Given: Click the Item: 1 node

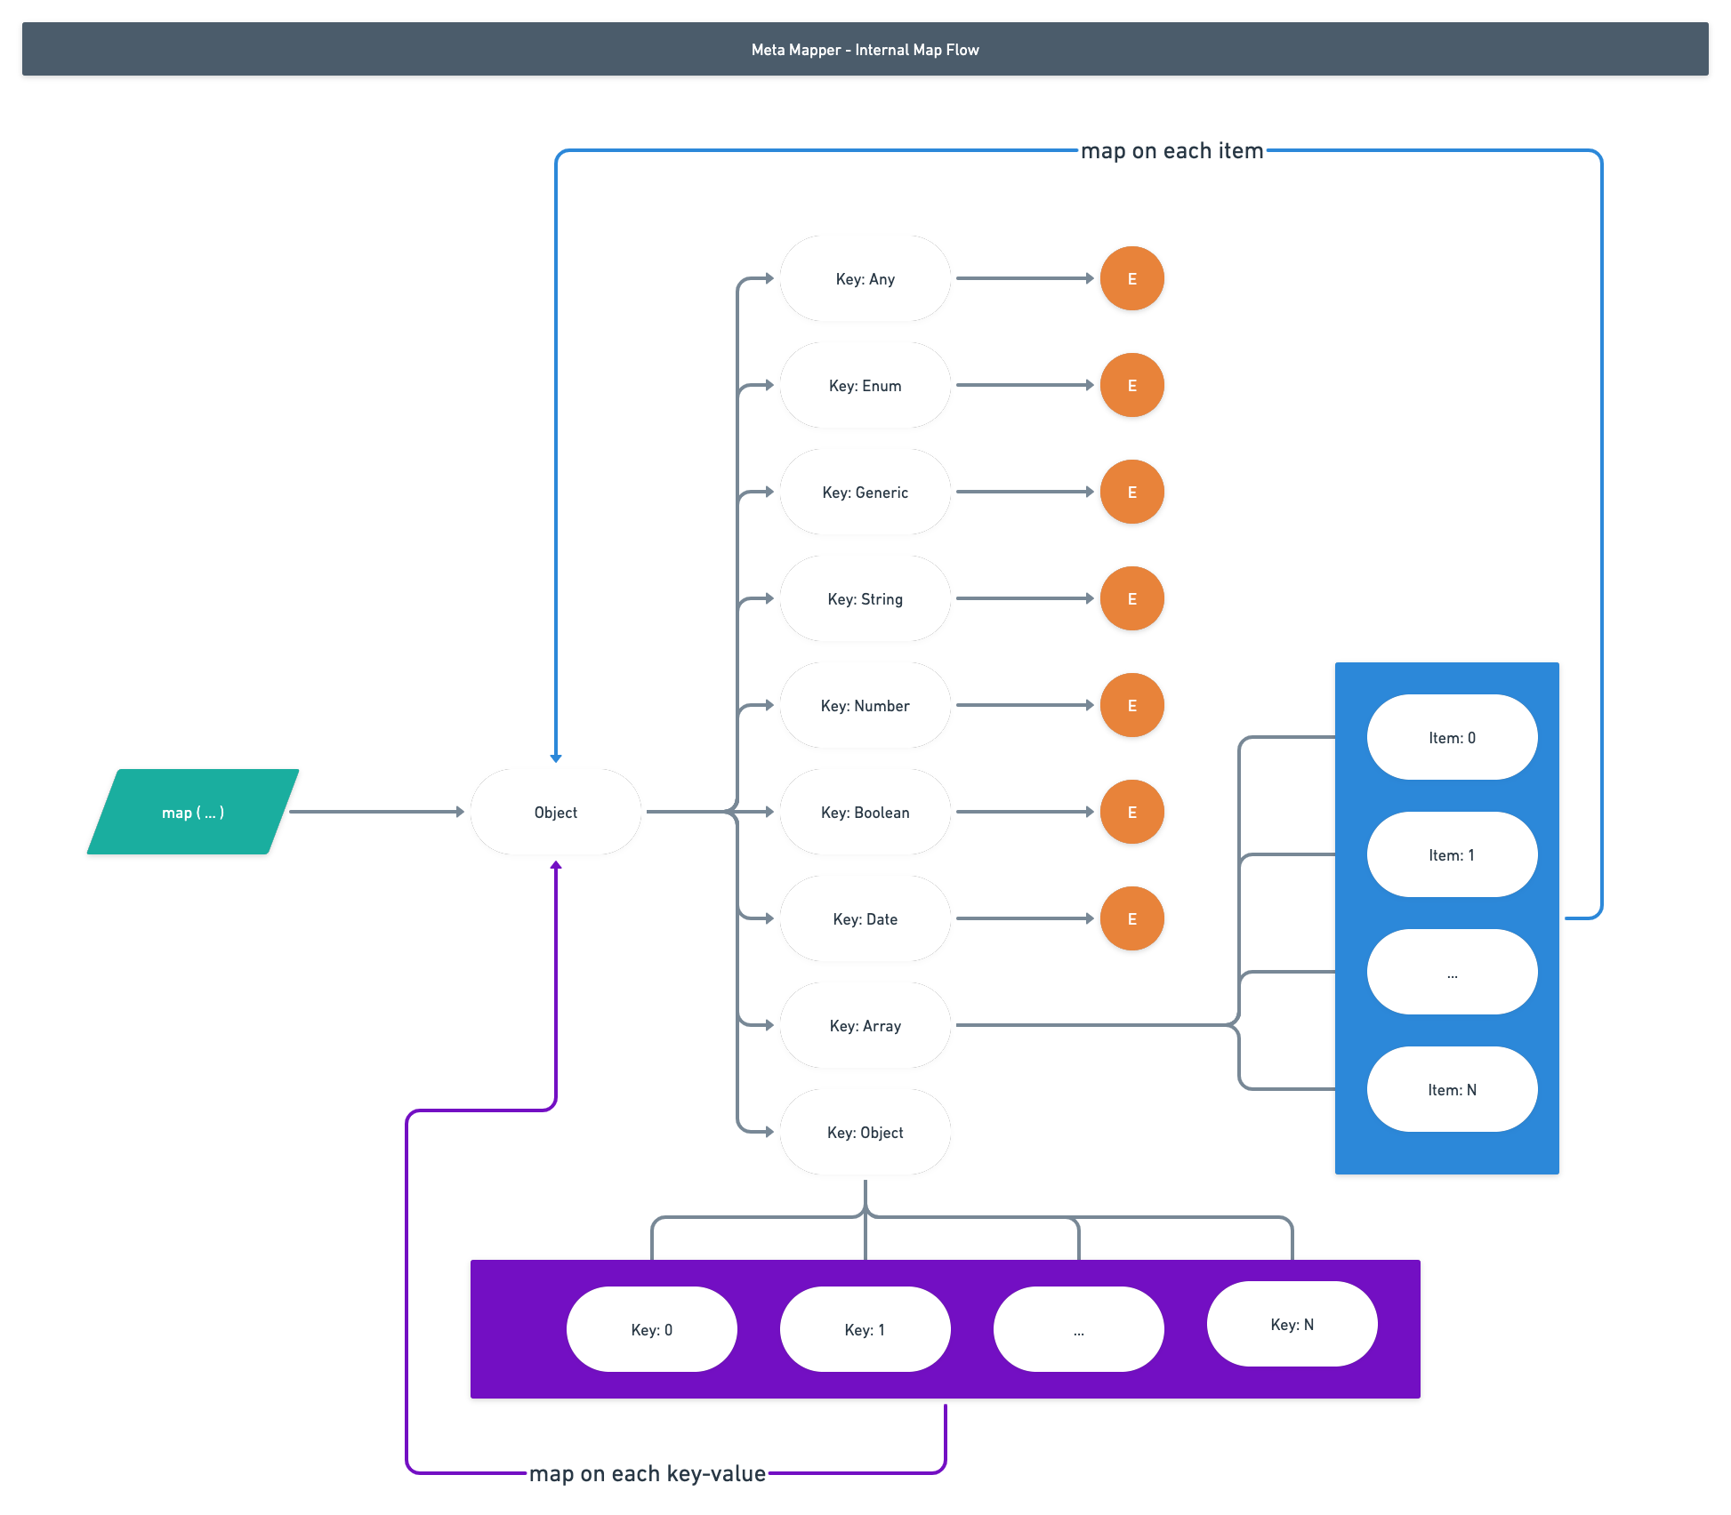Looking at the screenshot, I should 1452,854.
